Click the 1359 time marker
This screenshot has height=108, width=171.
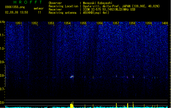148,23
